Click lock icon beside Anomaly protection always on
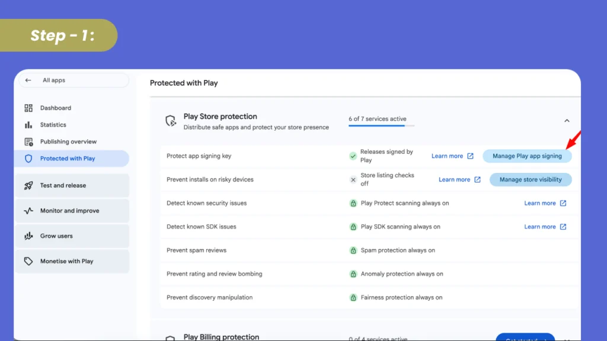This screenshot has height=341, width=607. click(x=353, y=274)
